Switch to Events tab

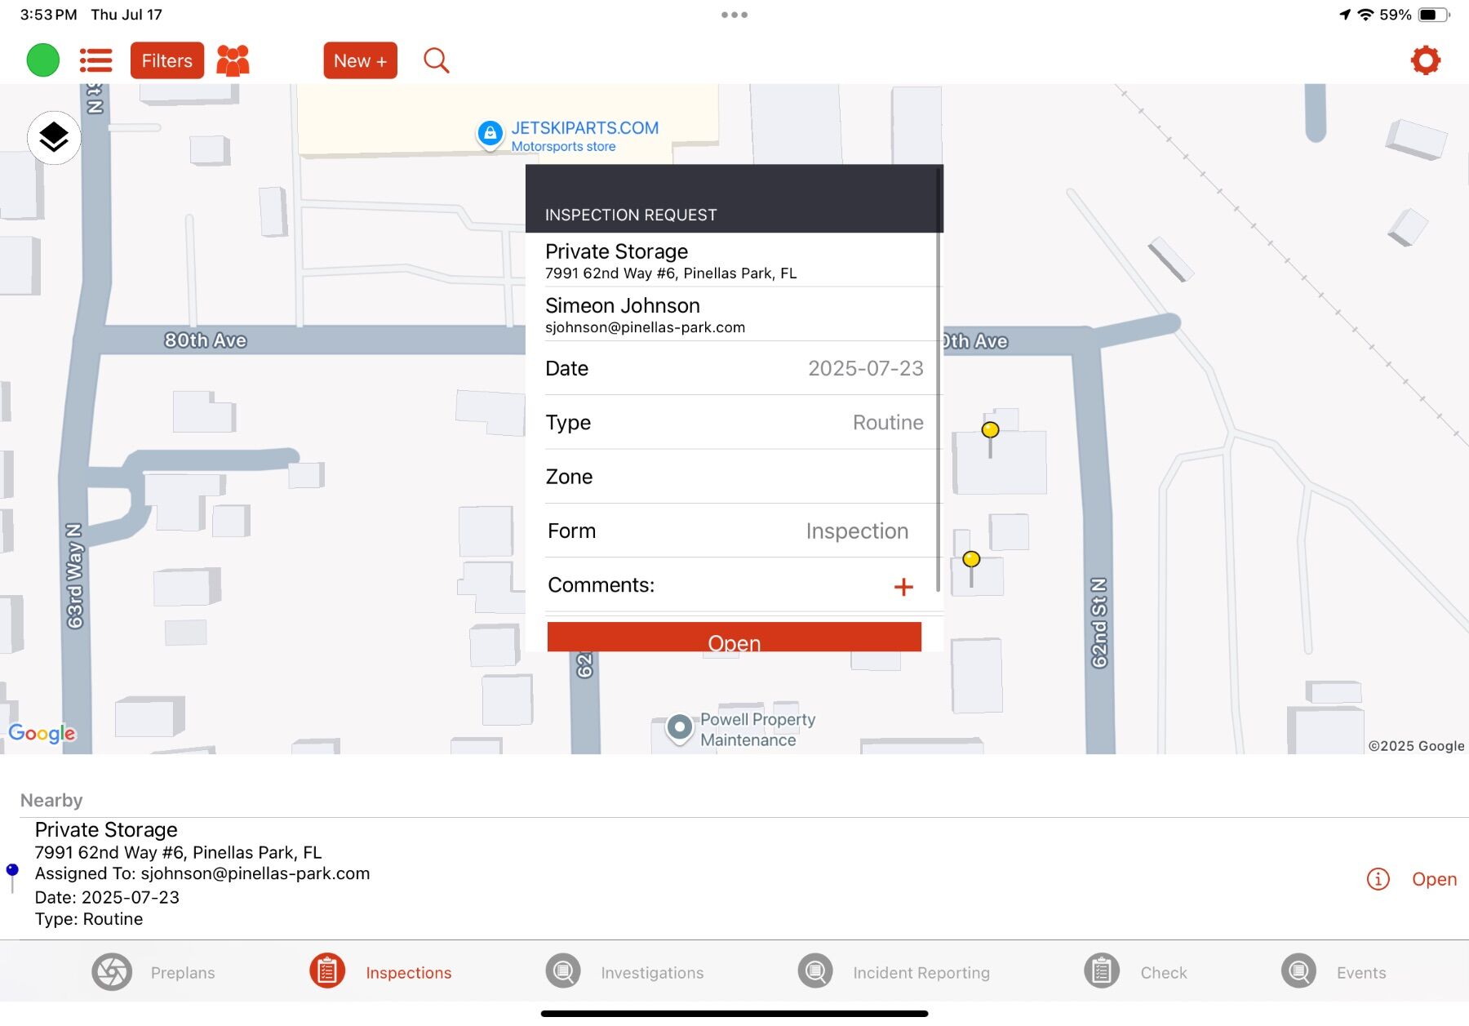pyautogui.click(x=1334, y=972)
